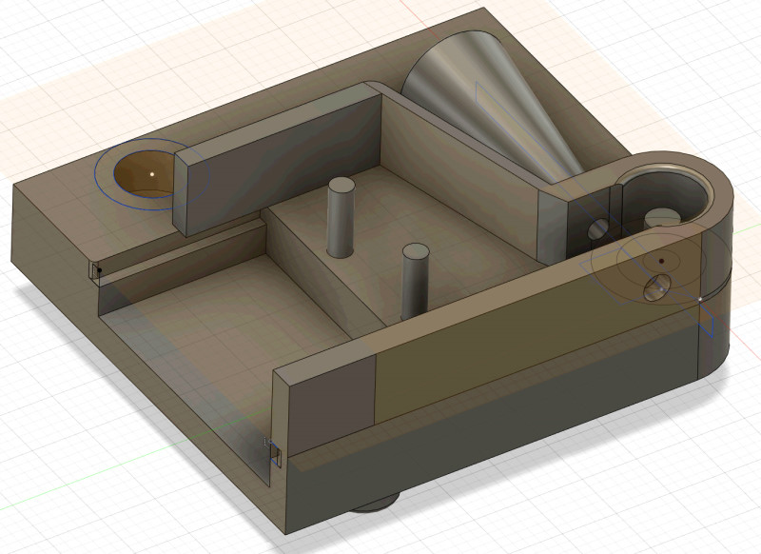Select the small rectangular notch on the left edge

pos(95,272)
